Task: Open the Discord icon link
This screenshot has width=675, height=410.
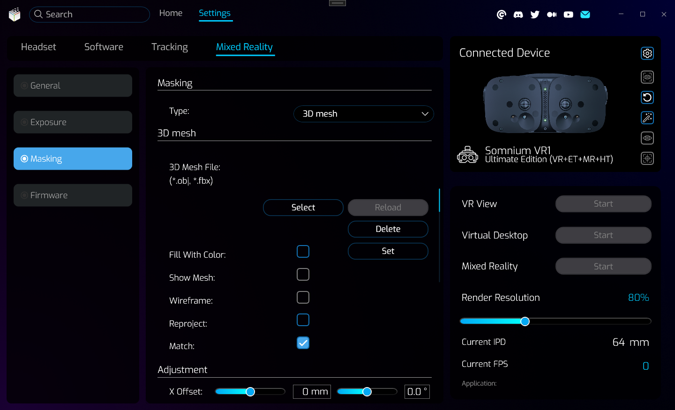Action: [518, 15]
